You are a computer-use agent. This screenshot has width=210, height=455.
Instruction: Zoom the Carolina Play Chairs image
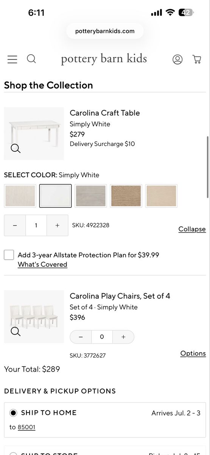point(16,331)
